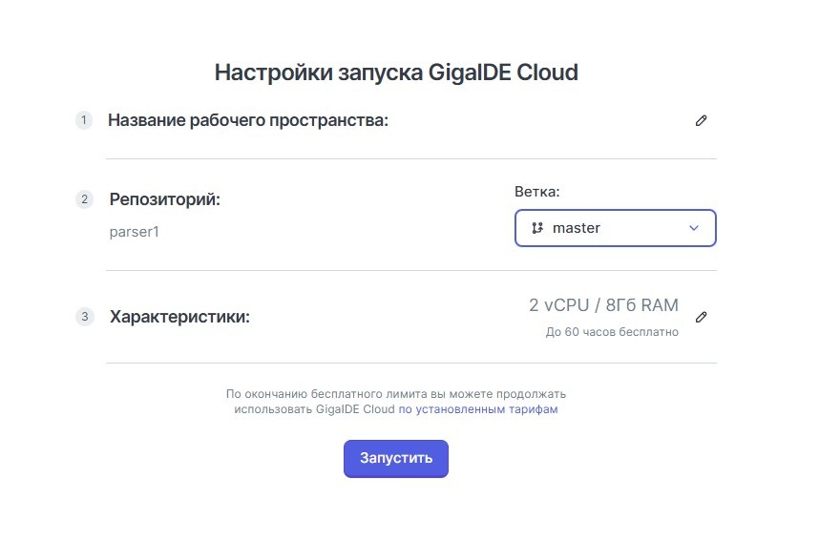Click the Название рабочего пространства label
The height and width of the screenshot is (541, 819).
(x=248, y=120)
